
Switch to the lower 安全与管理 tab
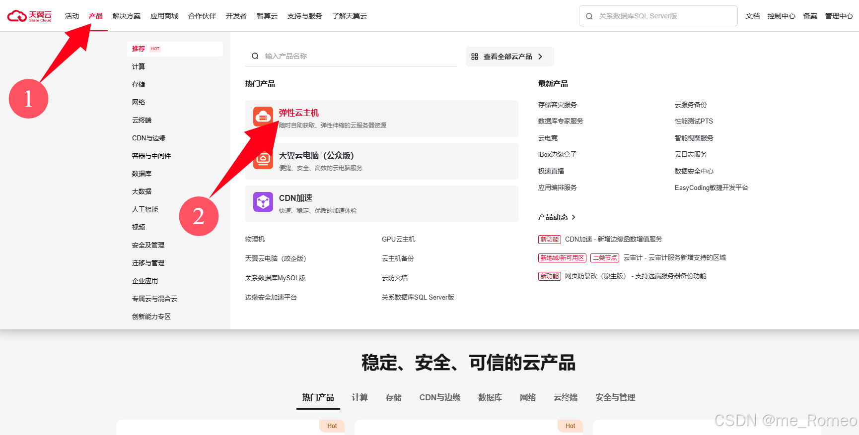pos(615,397)
